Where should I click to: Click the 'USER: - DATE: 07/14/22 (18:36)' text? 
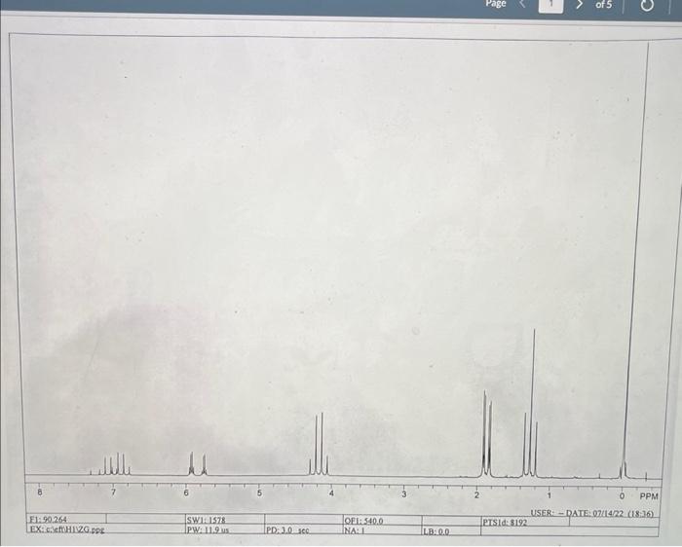point(591,514)
